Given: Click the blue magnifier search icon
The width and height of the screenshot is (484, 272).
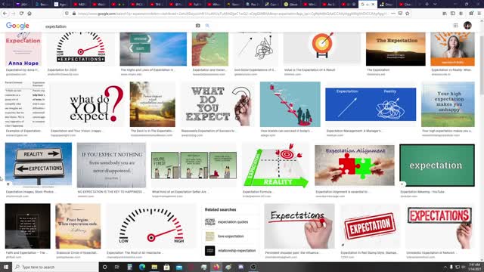Looking at the screenshot, I should [x=207, y=26].
